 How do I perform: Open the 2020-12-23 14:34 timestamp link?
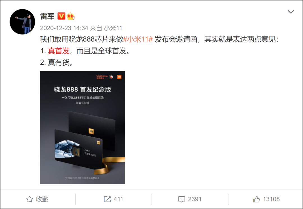pos(64,28)
